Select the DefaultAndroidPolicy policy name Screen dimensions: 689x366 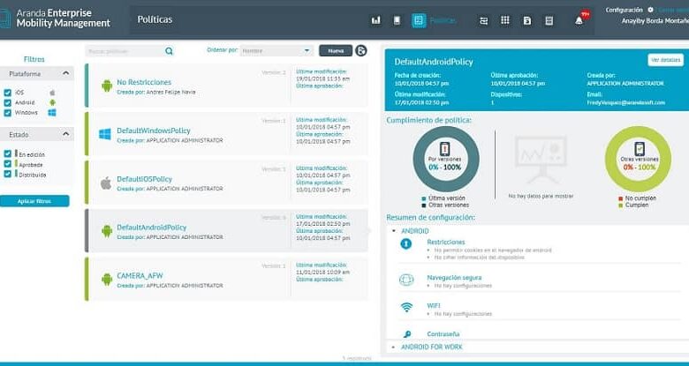152,228
